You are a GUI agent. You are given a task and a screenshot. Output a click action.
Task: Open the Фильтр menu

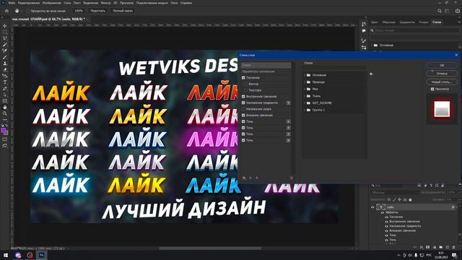coord(106,3)
